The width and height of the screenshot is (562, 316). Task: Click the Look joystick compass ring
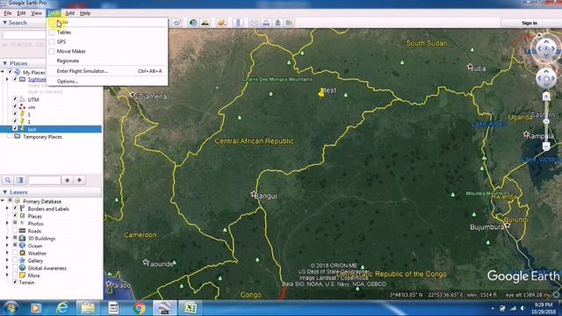coord(546,48)
